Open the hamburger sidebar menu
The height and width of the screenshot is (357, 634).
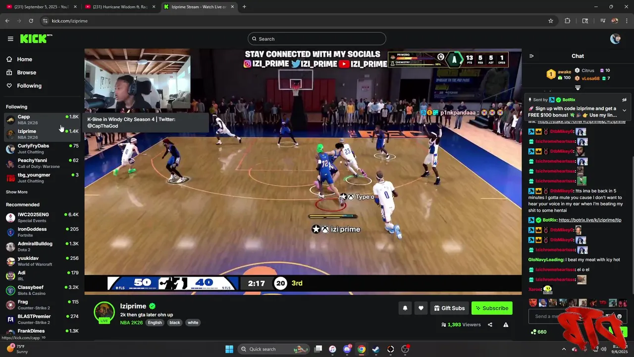10,39
